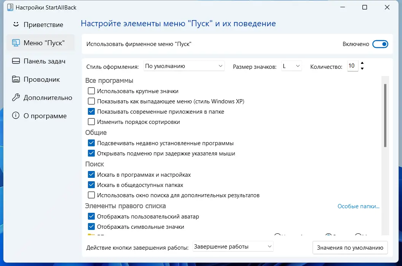Image resolution: width=402 pixels, height=266 pixels.
Task: Open the Действие кнопки завершения работы dropdown
Action: point(233,246)
